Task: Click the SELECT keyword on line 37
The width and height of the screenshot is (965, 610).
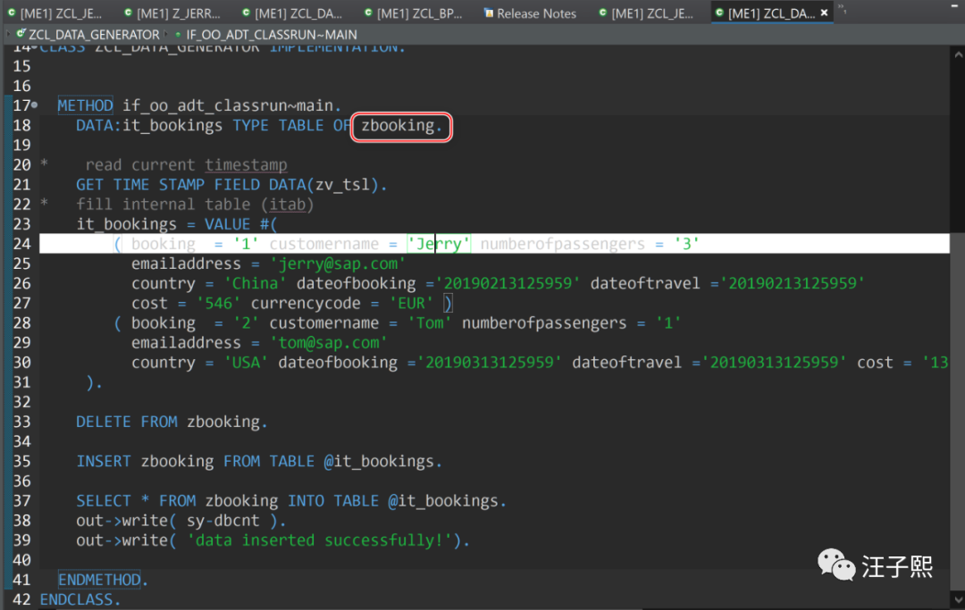Action: tap(104, 500)
